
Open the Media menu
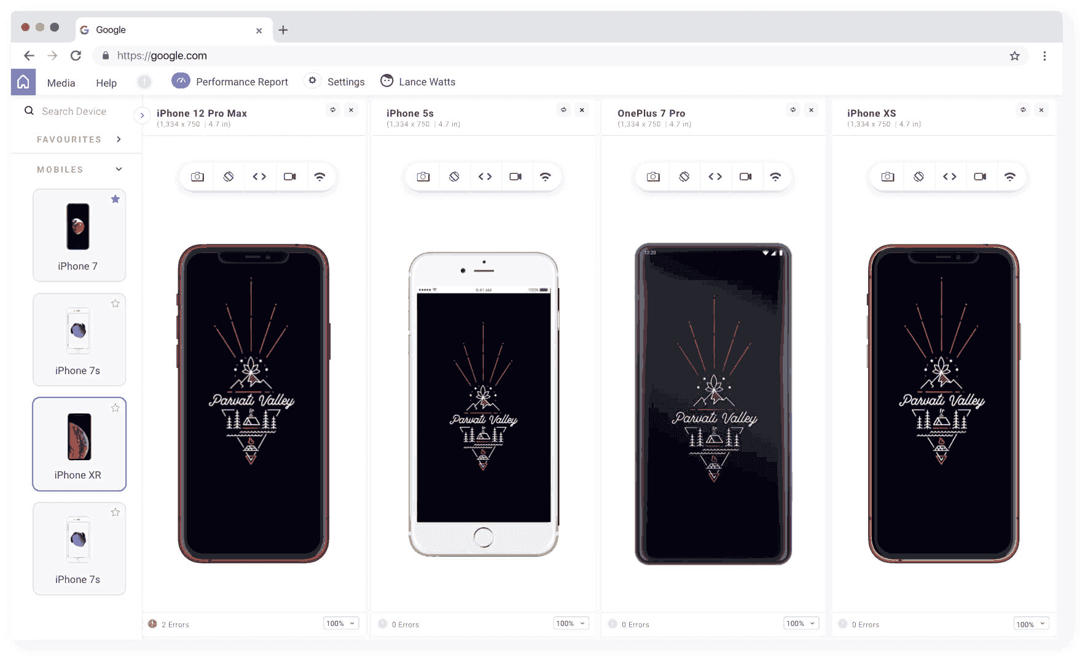(61, 82)
